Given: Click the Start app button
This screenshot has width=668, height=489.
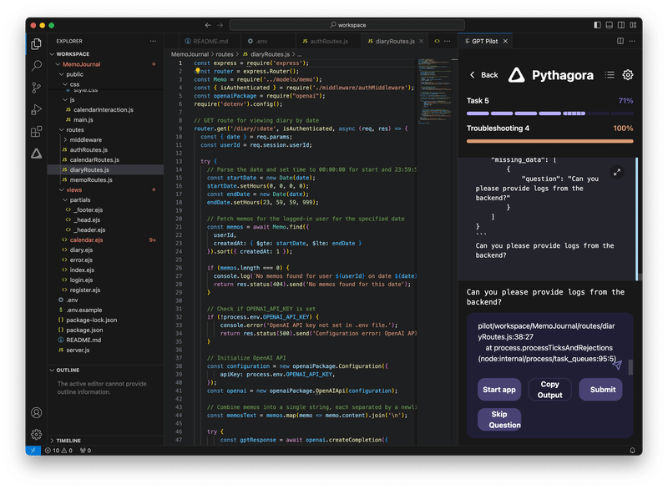Looking at the screenshot, I should (x=499, y=390).
